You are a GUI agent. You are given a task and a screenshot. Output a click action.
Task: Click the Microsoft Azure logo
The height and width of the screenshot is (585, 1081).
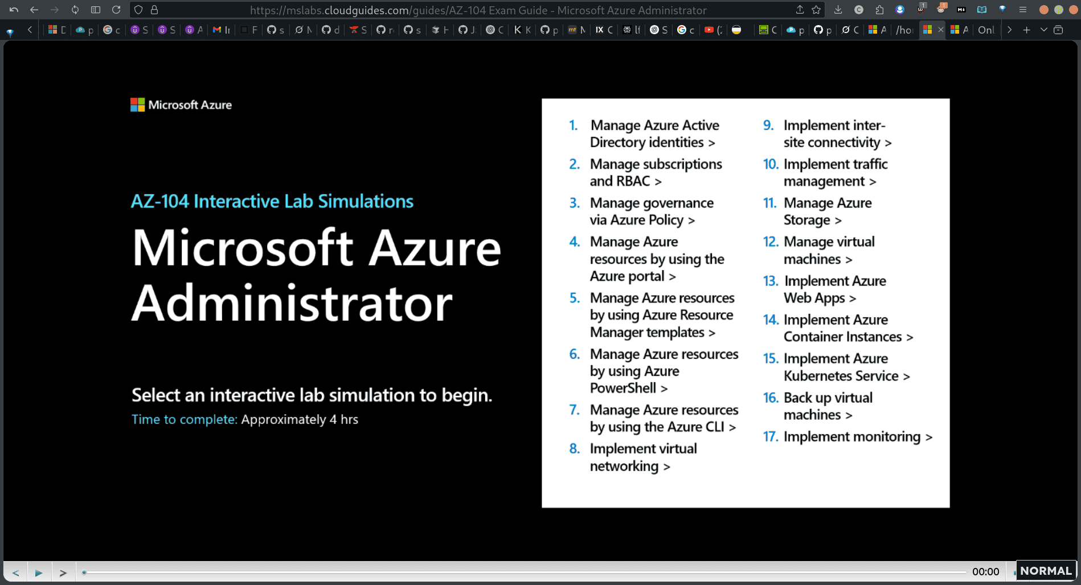(181, 105)
